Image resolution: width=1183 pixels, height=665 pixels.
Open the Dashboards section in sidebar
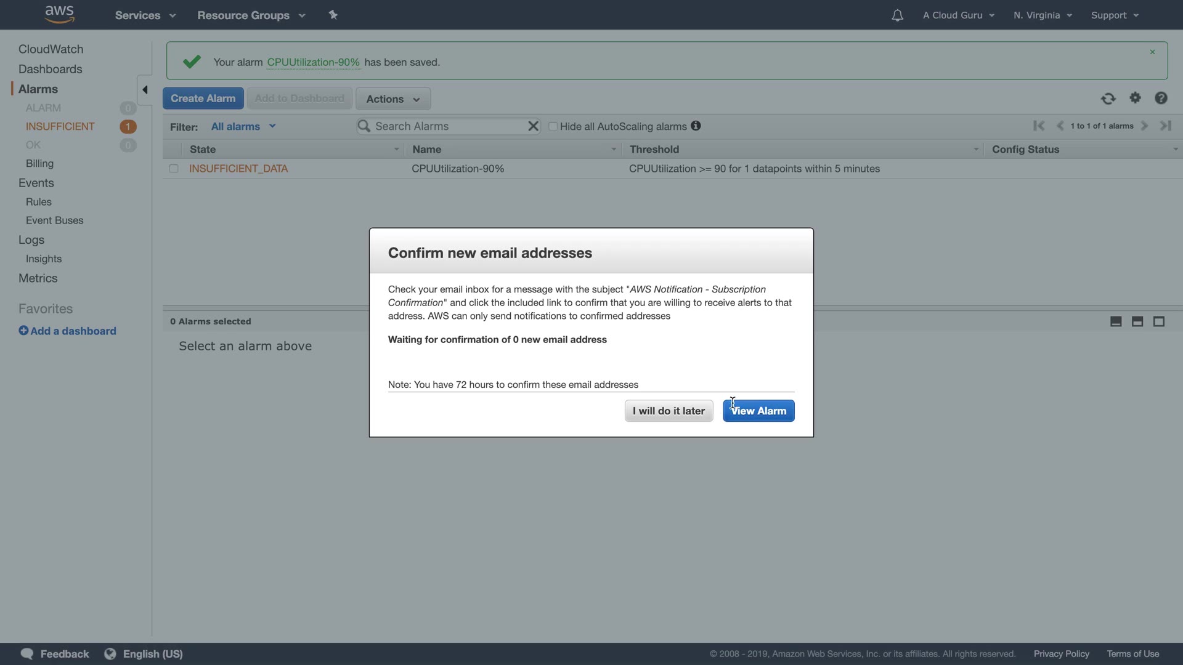pos(50,69)
